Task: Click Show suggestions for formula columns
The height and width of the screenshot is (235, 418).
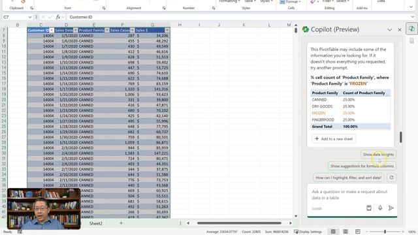Action: (x=362, y=166)
